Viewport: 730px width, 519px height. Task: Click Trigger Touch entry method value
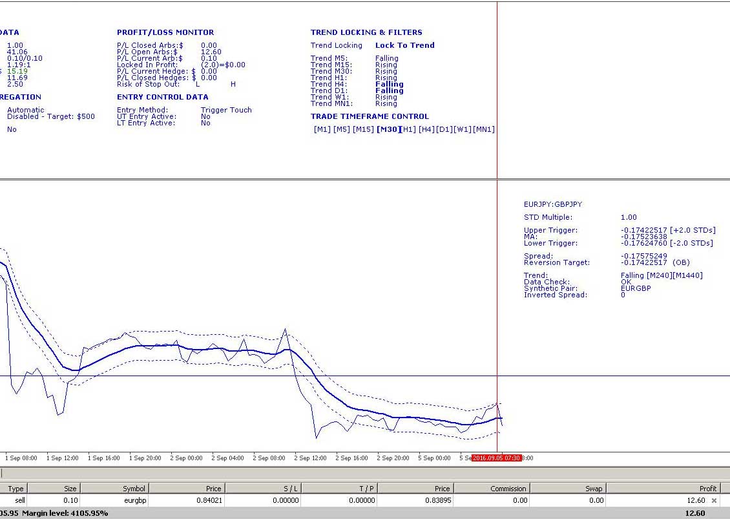[x=226, y=110]
